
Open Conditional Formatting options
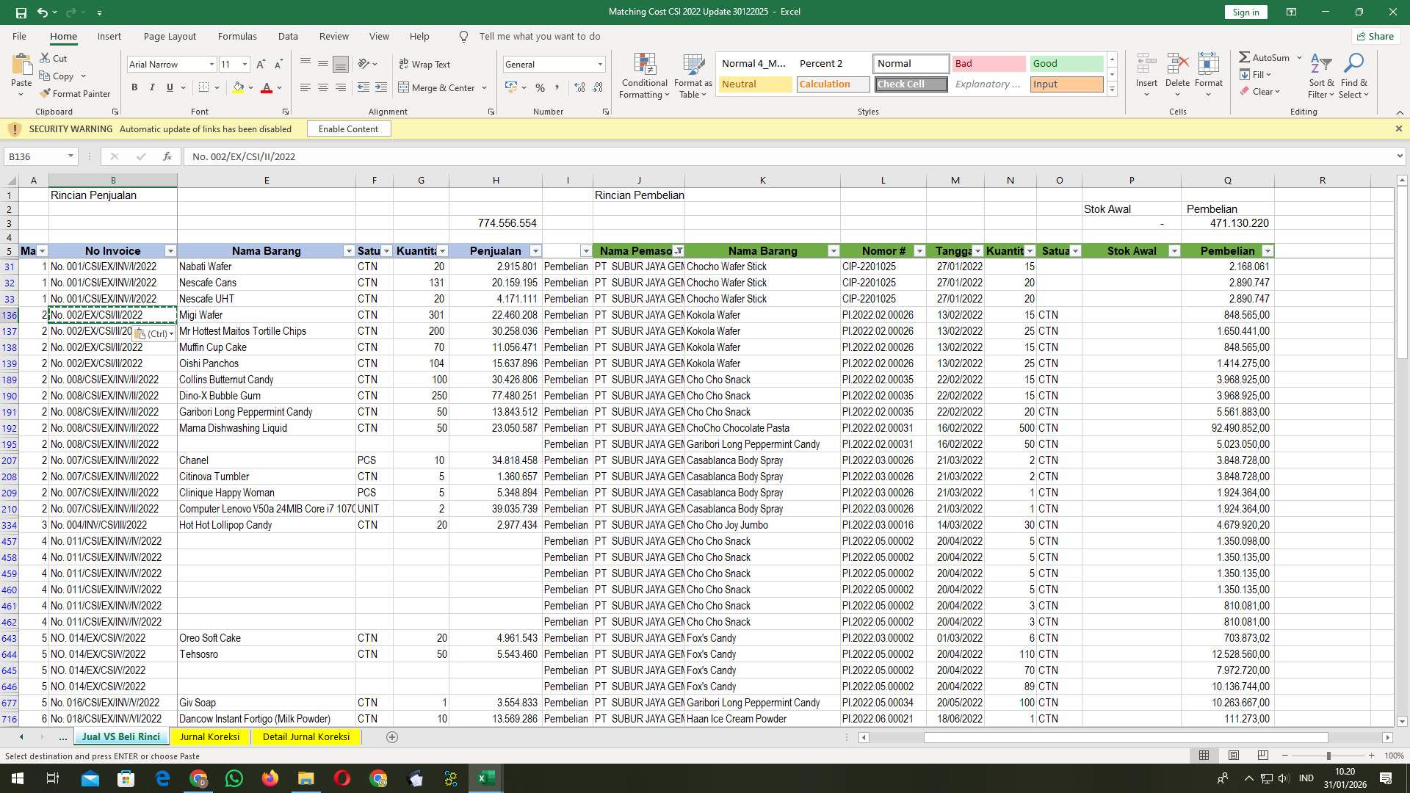tap(644, 76)
